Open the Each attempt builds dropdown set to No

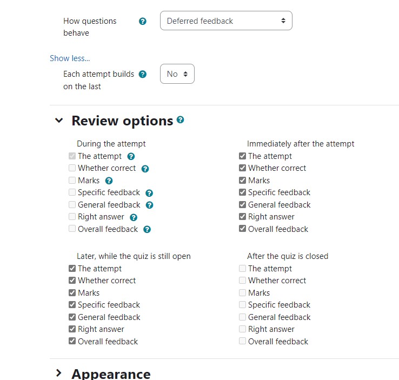coord(177,74)
